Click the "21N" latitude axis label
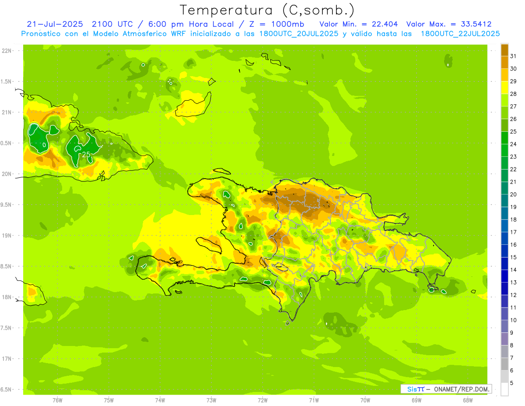 (7, 113)
